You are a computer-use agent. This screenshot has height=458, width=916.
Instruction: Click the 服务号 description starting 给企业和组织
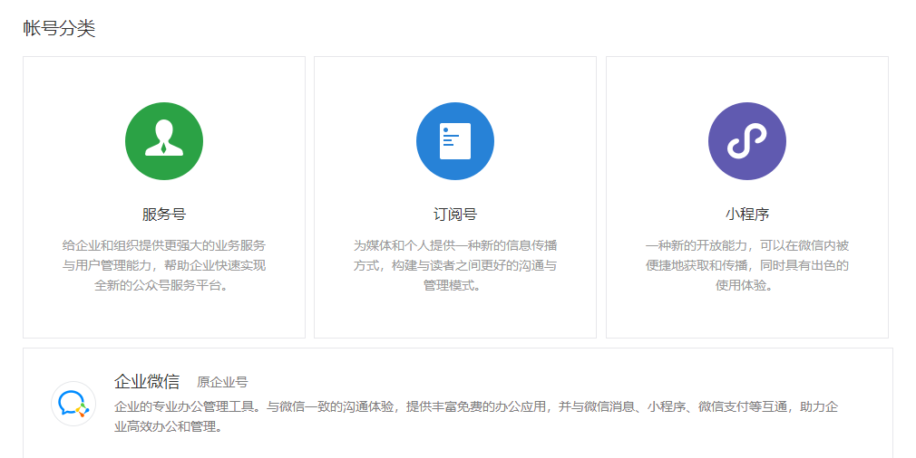coord(164,266)
